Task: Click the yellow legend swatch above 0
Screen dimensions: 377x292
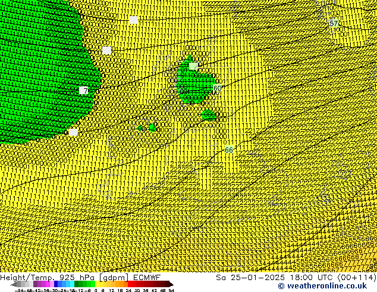Action: 97,284
